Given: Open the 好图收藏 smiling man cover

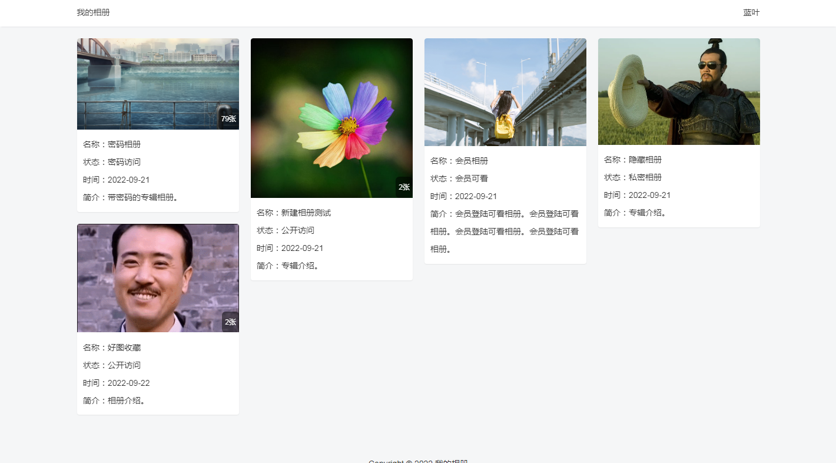Looking at the screenshot, I should [x=158, y=278].
